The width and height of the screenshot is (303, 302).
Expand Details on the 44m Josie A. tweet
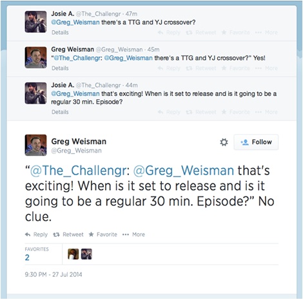tap(60, 112)
